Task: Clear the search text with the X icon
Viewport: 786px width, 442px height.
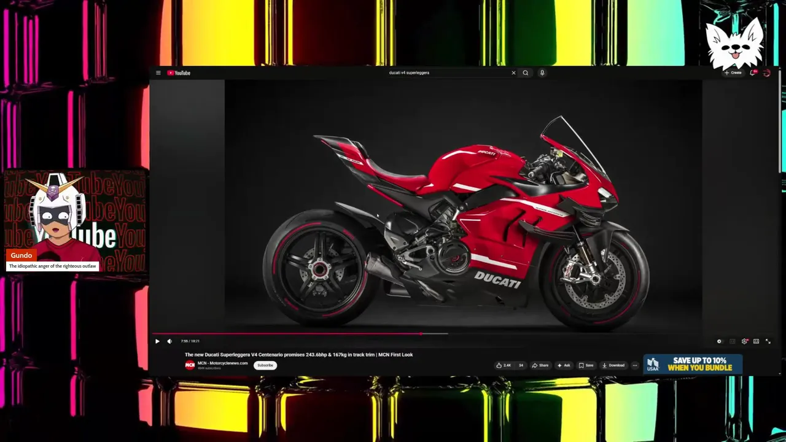Action: (x=513, y=73)
